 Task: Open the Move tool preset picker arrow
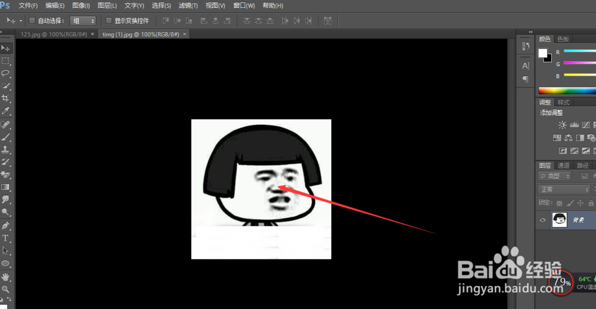coord(21,21)
